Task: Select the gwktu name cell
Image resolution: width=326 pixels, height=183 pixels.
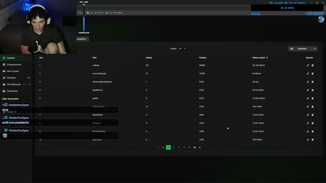Action: click(95, 98)
